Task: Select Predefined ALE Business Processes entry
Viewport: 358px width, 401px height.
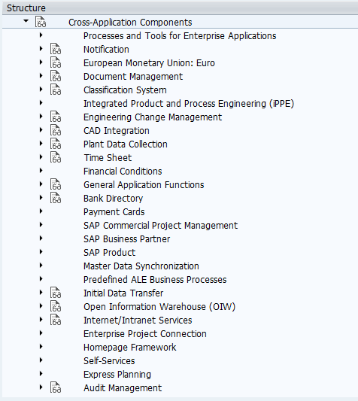Action: (155, 280)
